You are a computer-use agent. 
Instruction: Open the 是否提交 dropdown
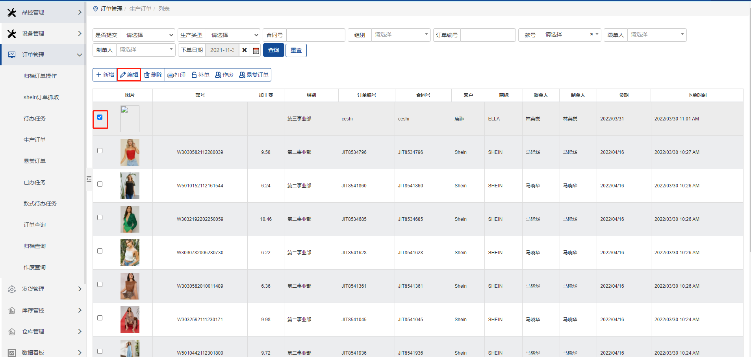[x=147, y=35]
